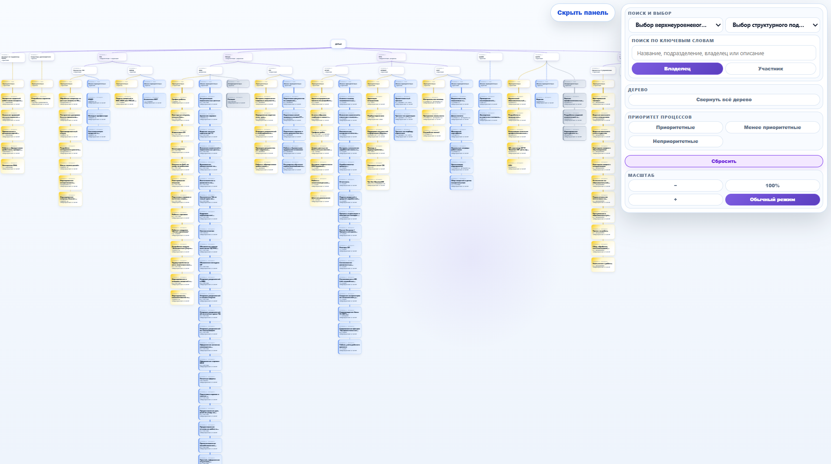The image size is (831, 464).
Task: Focus the keyword search input field
Action: [724, 53]
